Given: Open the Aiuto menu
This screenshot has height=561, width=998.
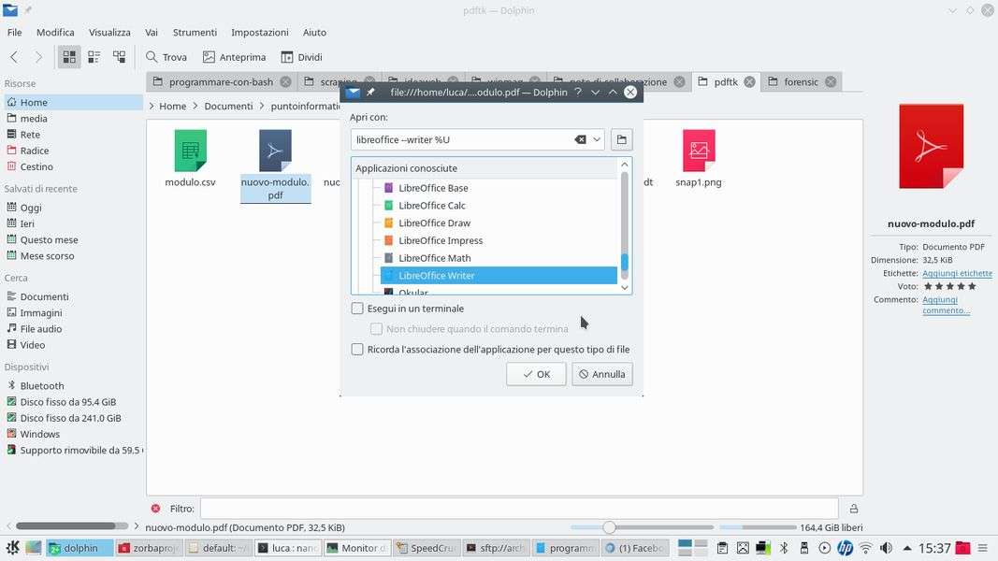Looking at the screenshot, I should pos(314,33).
